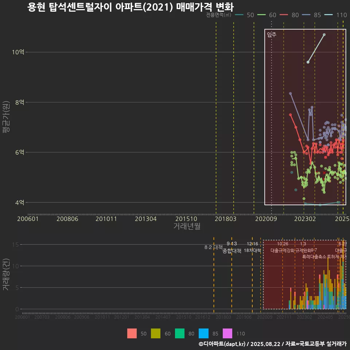Click the 201407 label on volume chart axis

click(163, 317)
